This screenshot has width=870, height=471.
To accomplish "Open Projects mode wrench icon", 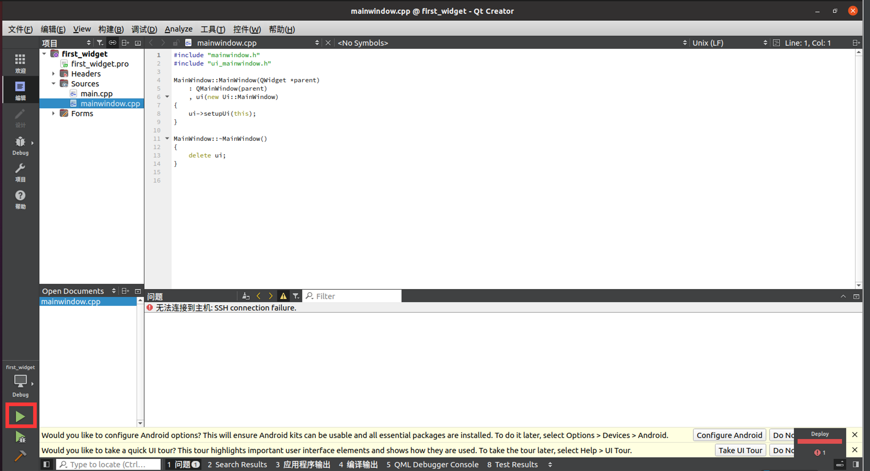I will tap(20, 173).
